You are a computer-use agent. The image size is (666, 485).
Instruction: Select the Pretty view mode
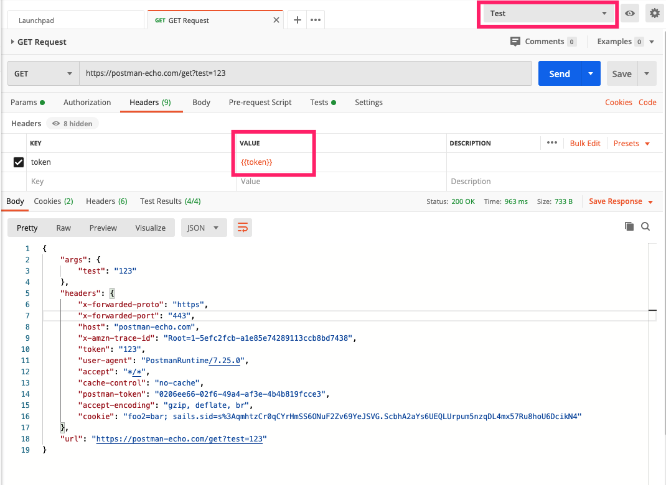pyautogui.click(x=27, y=228)
